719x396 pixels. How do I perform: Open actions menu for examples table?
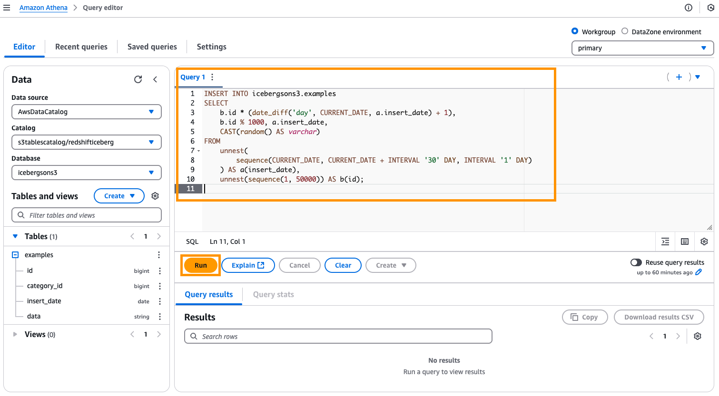click(159, 255)
